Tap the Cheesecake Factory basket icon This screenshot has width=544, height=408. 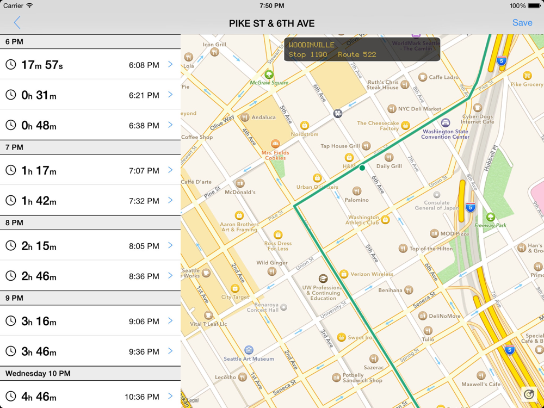click(405, 125)
